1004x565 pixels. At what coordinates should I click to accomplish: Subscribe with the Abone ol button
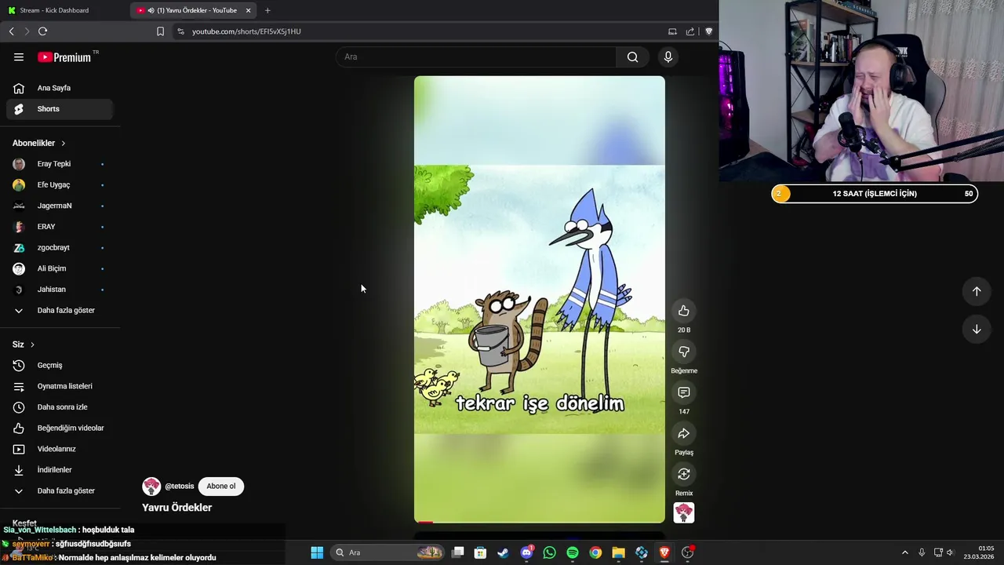pos(221,486)
